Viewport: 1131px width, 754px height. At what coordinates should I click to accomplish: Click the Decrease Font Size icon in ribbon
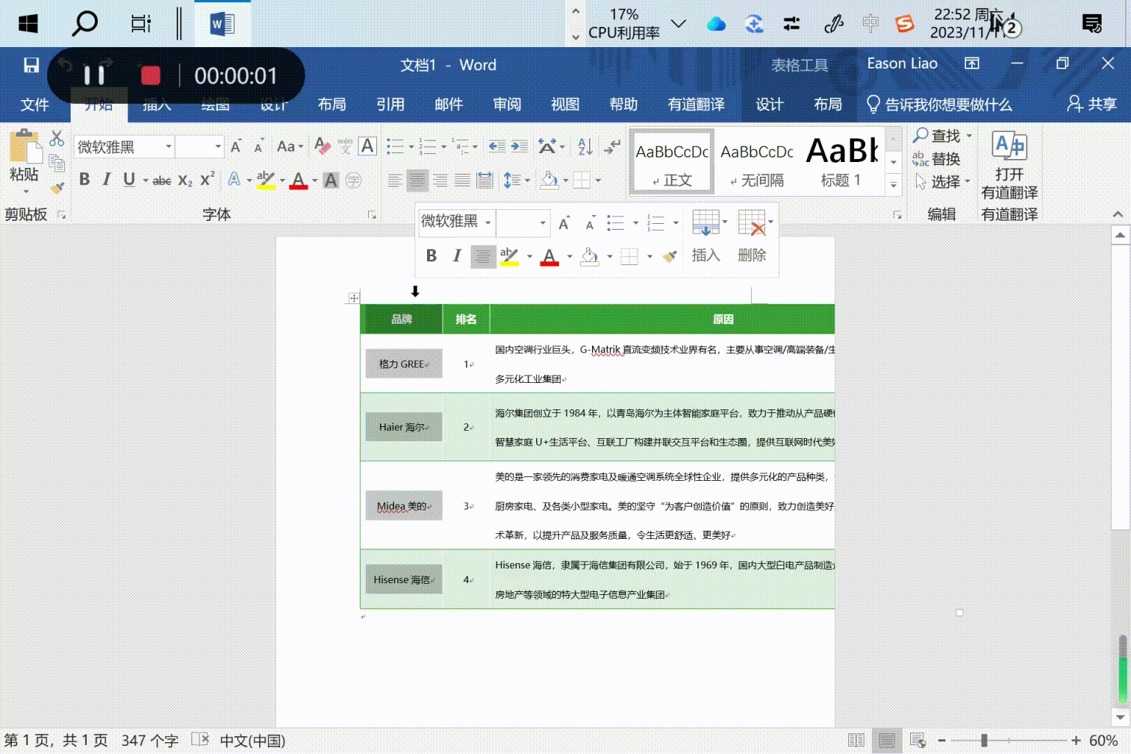[258, 147]
